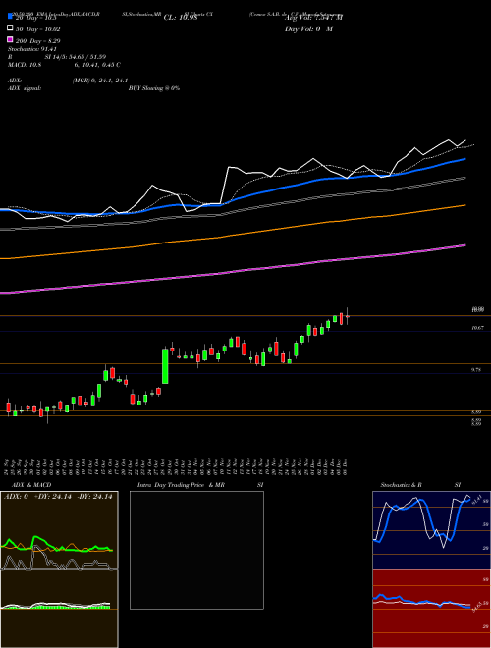Click the 10.67 price axis label
This screenshot has height=648, width=491.
pyautogui.click(x=478, y=328)
